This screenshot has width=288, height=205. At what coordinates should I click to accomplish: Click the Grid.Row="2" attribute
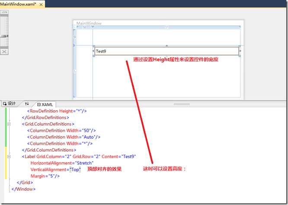point(86,156)
